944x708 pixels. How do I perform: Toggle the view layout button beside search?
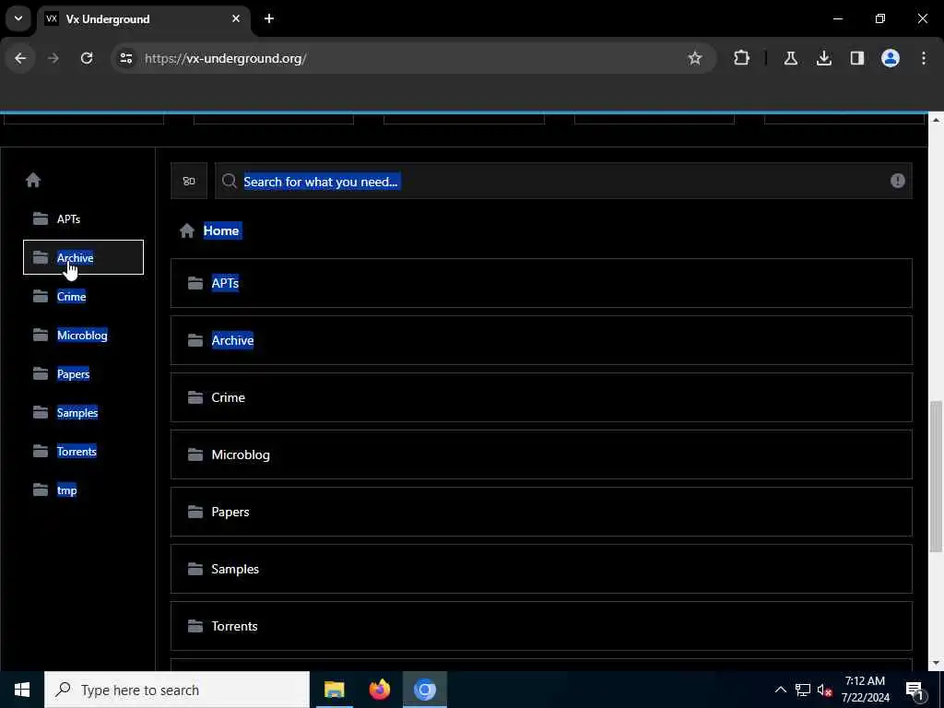(x=189, y=181)
